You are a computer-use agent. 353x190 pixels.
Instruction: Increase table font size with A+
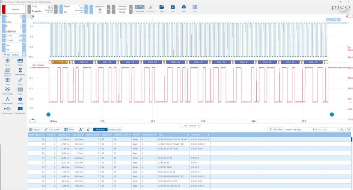click(81, 130)
